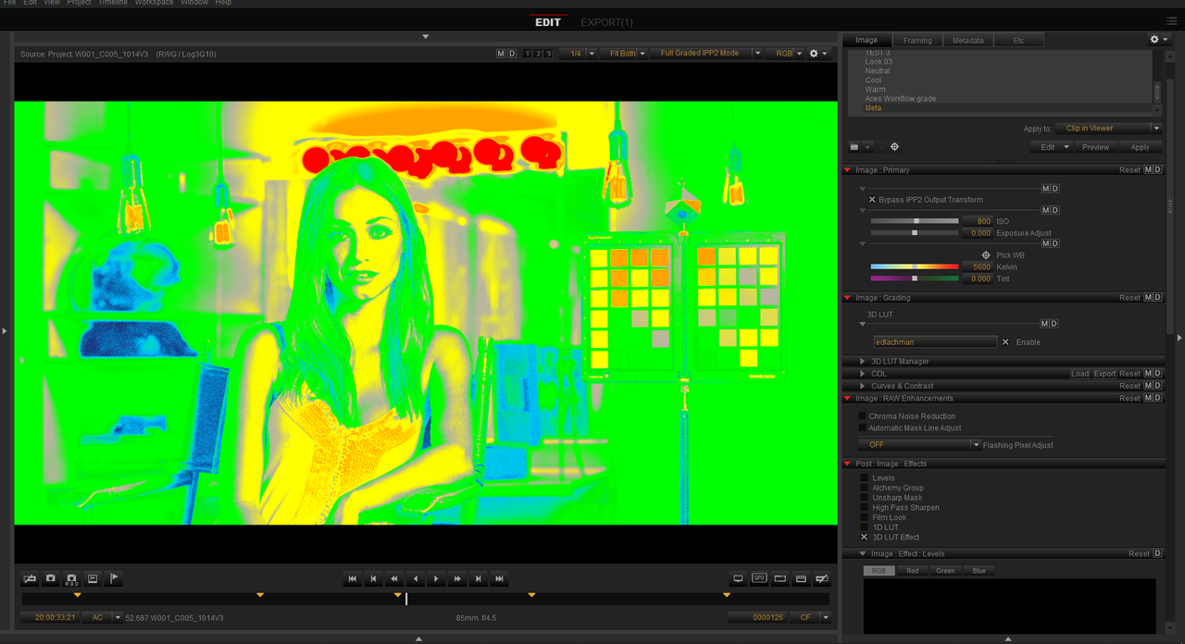
Task: Open Apply to Clip in Viewer dropdown
Action: [1108, 129]
